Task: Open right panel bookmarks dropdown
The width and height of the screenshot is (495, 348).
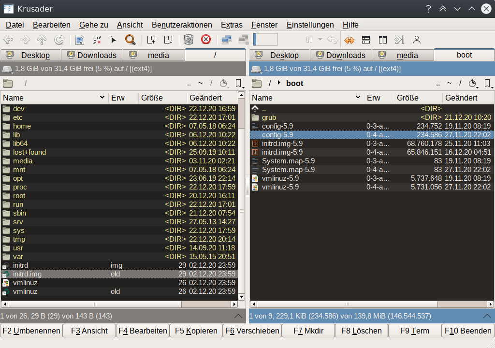Action: pyautogui.click(x=488, y=83)
